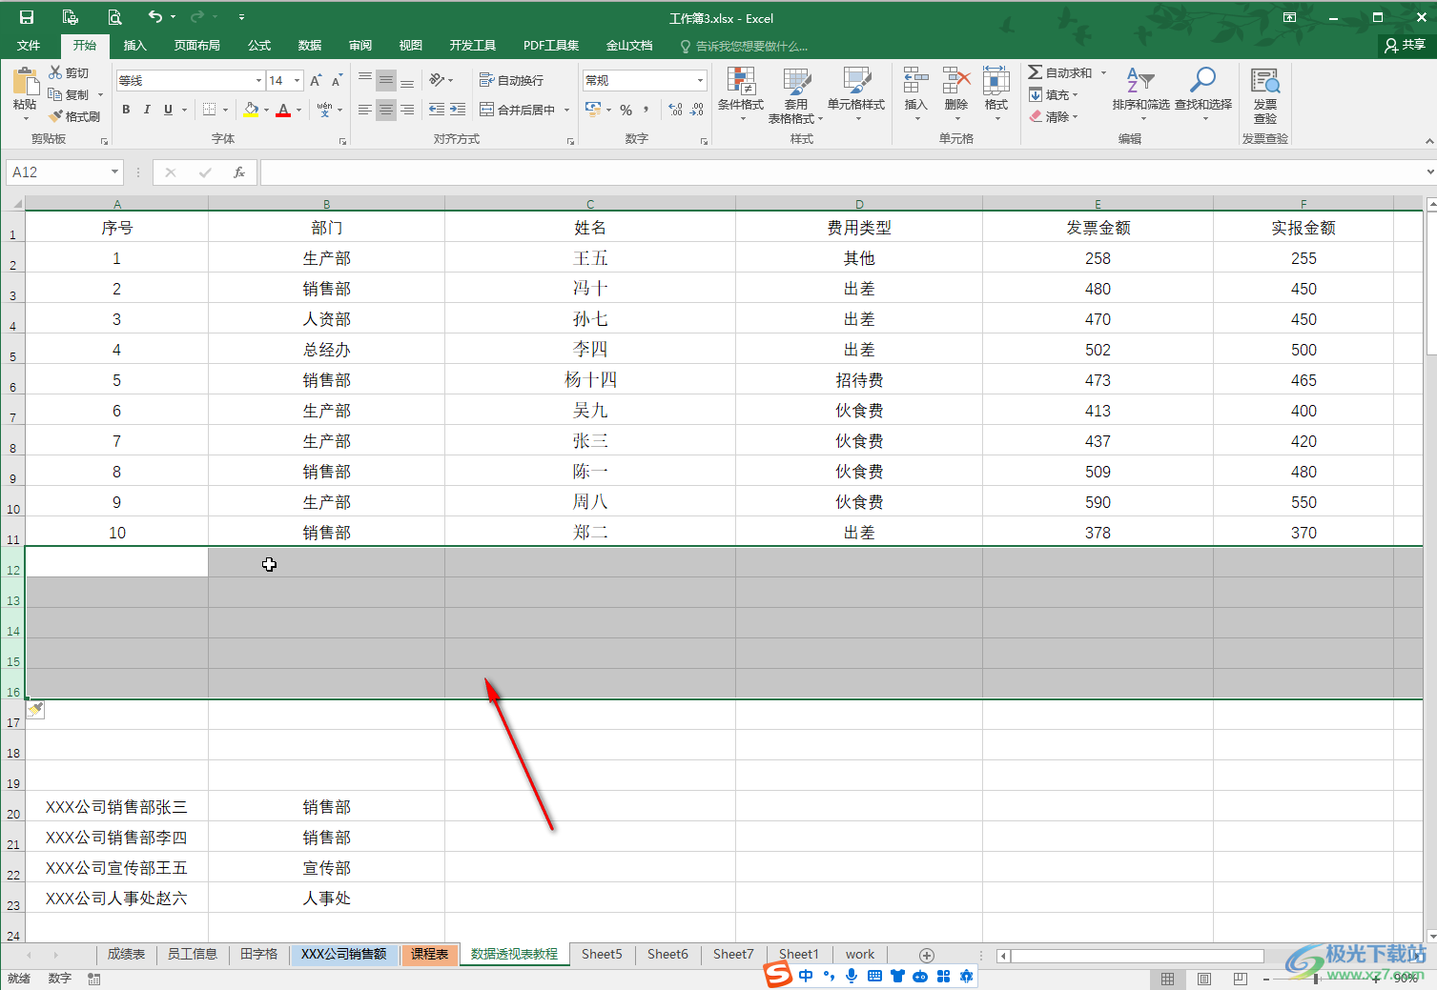Apply comma style number format

pos(647,110)
